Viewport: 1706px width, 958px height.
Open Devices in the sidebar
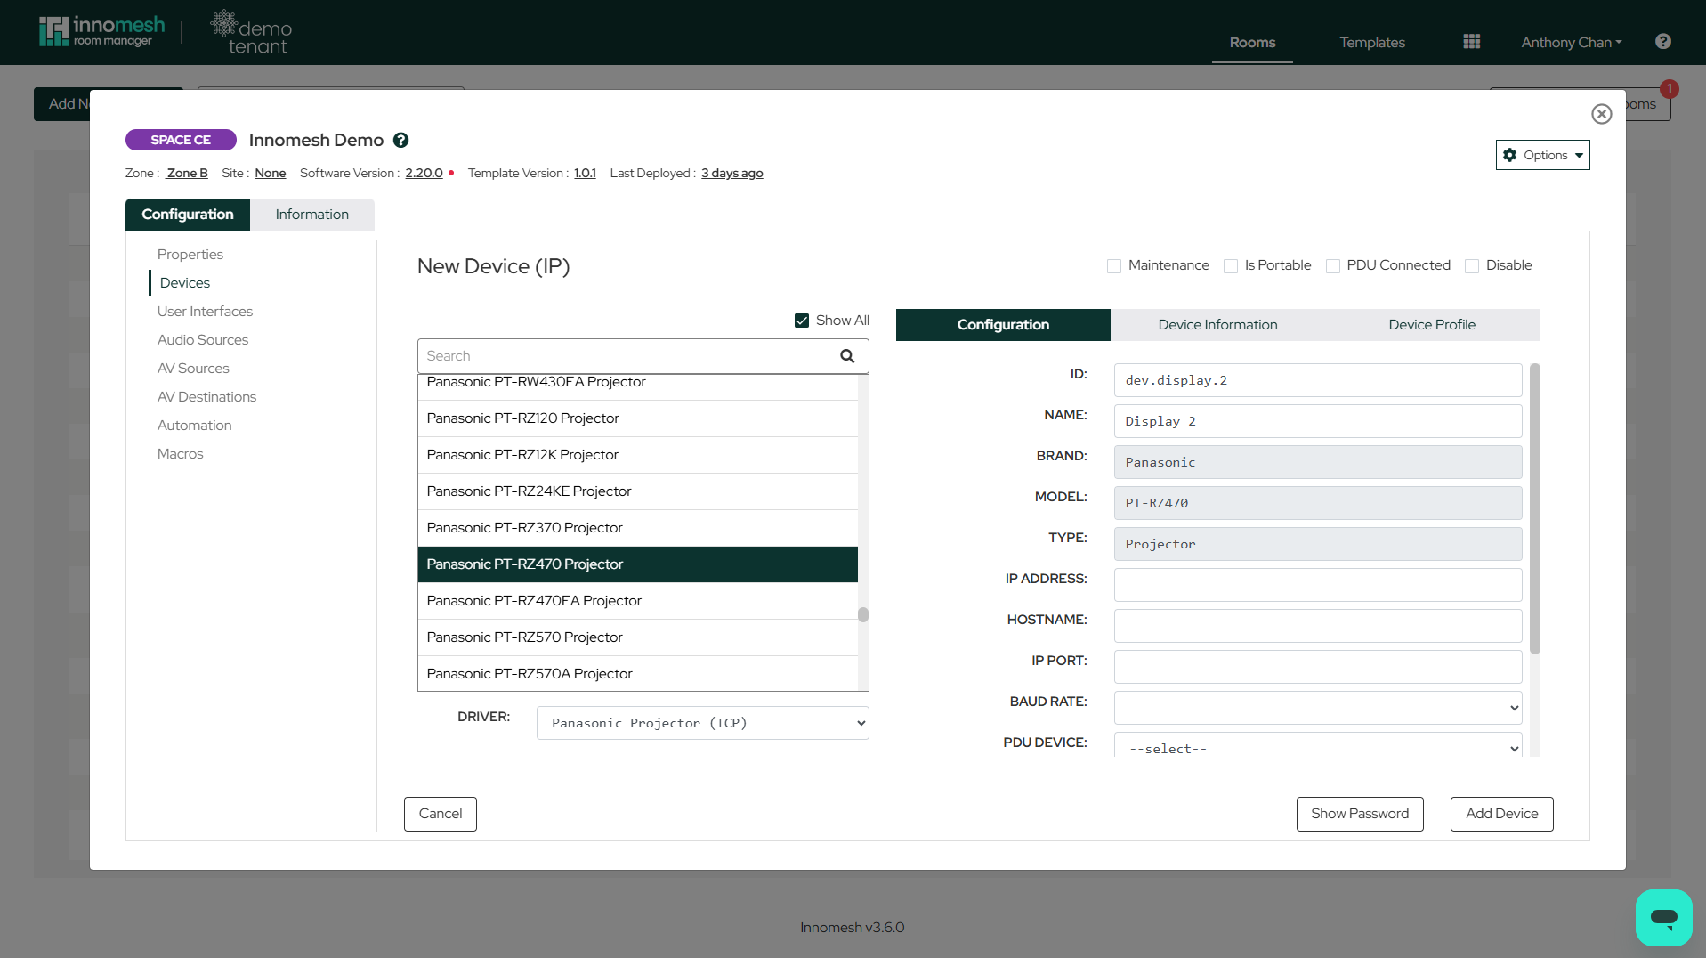pyautogui.click(x=185, y=283)
